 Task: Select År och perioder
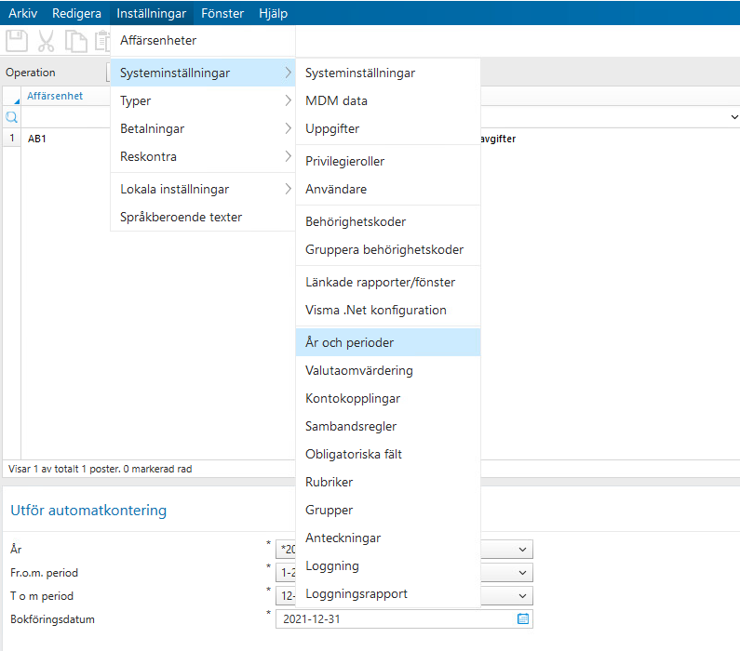(x=388, y=342)
